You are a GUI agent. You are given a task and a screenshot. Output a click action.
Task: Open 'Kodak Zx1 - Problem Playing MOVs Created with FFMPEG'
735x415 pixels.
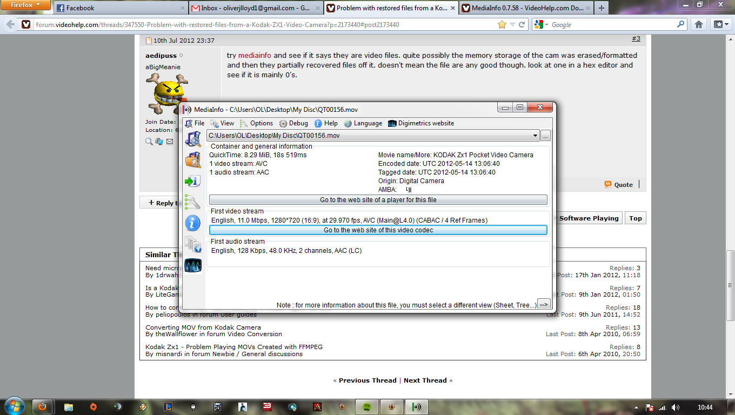[234, 347]
